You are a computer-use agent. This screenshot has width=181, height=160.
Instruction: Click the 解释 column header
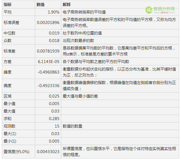click(67, 5)
